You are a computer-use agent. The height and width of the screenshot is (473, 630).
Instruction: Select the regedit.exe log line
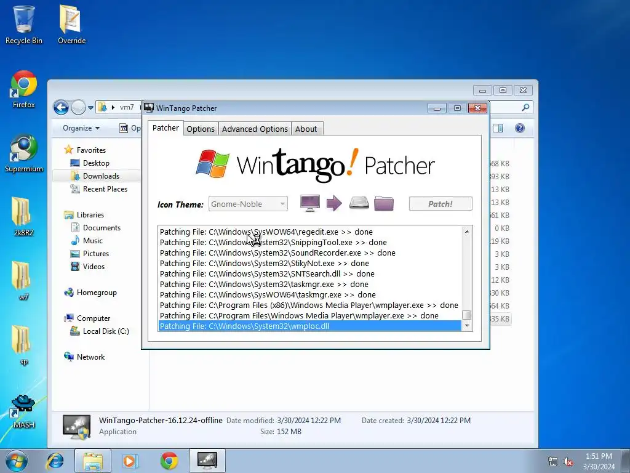310,232
